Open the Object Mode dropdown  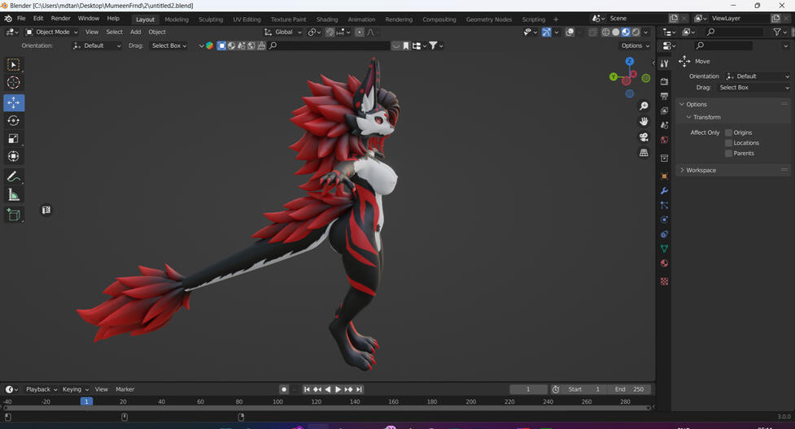[x=52, y=32]
